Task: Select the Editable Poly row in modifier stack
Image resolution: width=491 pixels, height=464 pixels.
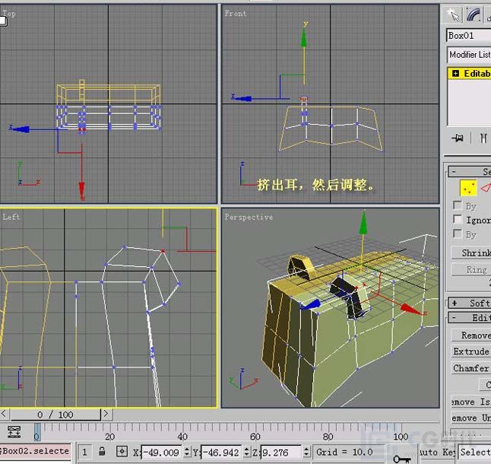Action: point(470,74)
